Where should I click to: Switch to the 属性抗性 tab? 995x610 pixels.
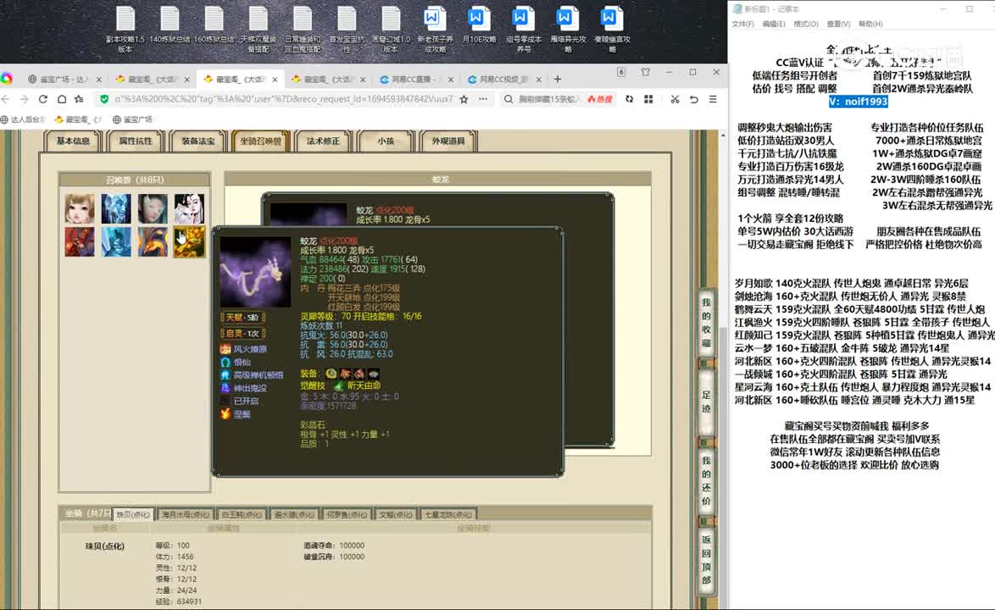135,141
